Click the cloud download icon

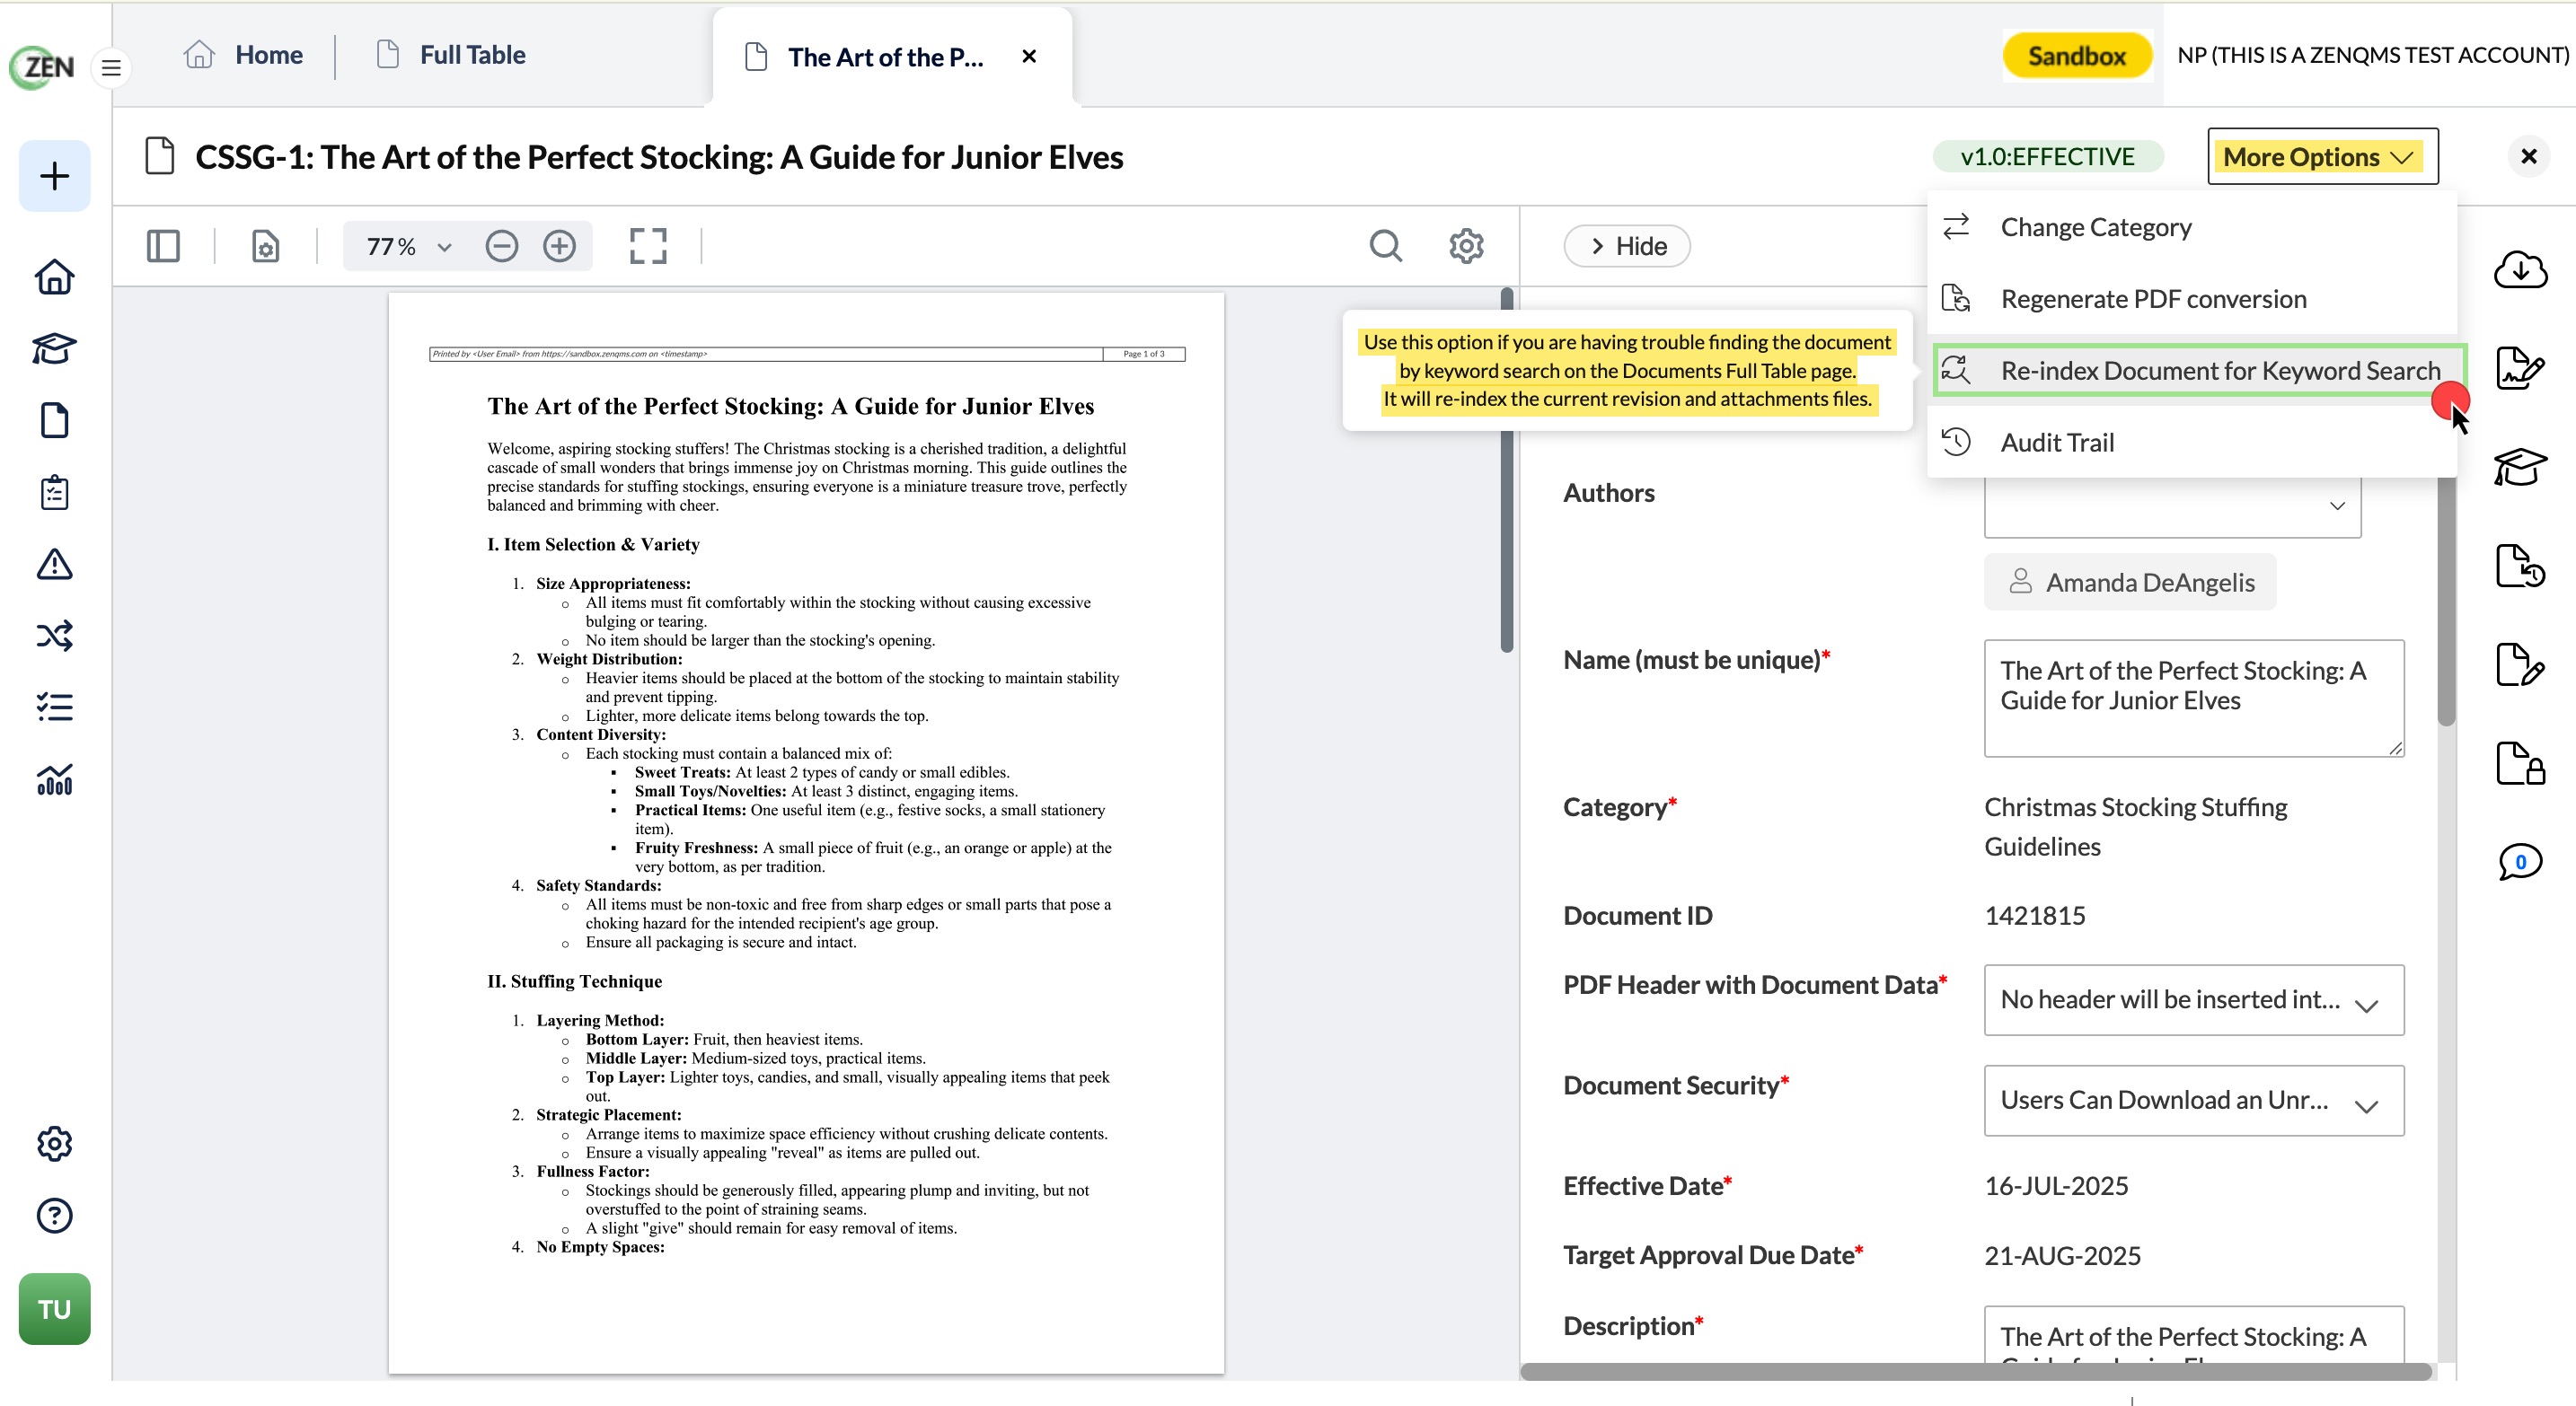coord(2519,268)
